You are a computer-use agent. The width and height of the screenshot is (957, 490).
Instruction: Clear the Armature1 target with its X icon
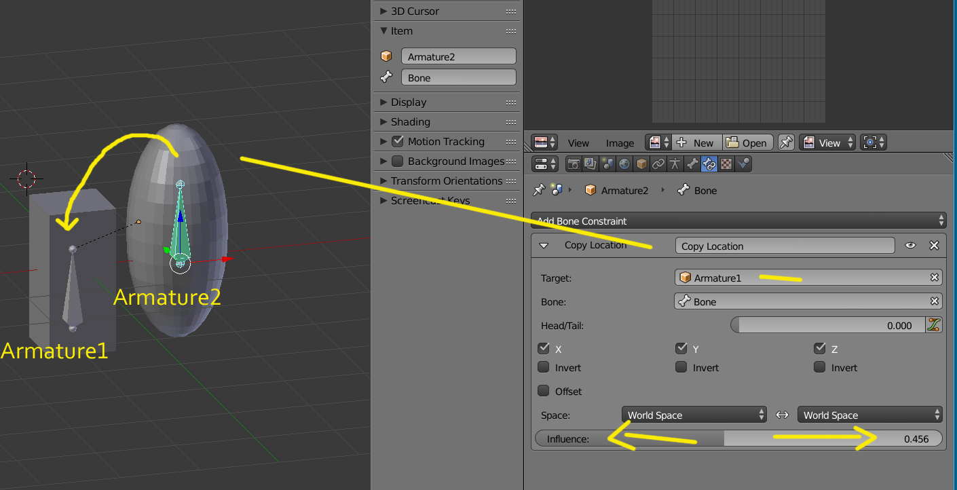click(x=935, y=278)
